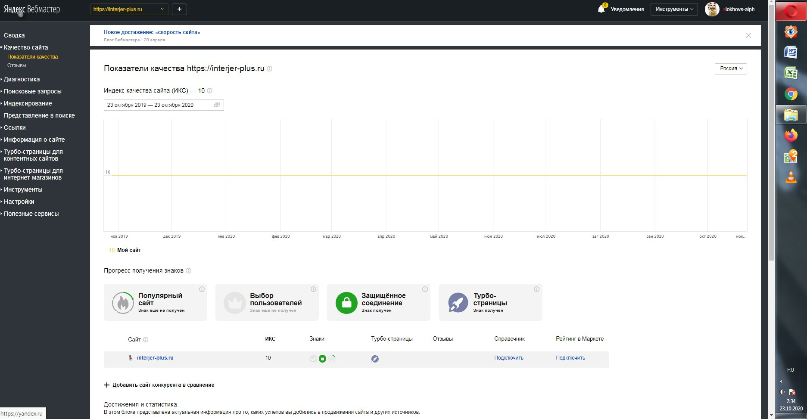Image resolution: width=807 pixels, height=419 pixels.
Task: Click the info icon beside the page title
Action: coord(270,69)
